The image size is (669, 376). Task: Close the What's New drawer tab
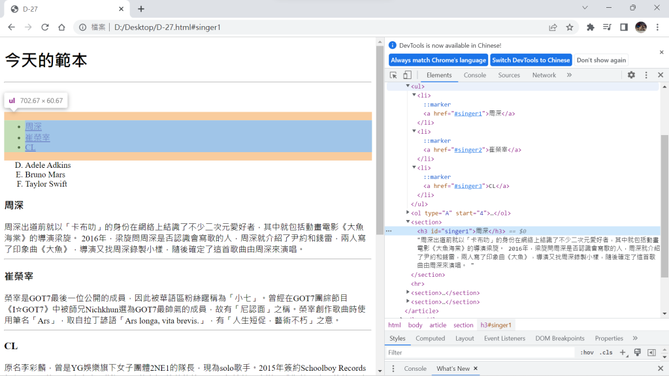pos(476,368)
